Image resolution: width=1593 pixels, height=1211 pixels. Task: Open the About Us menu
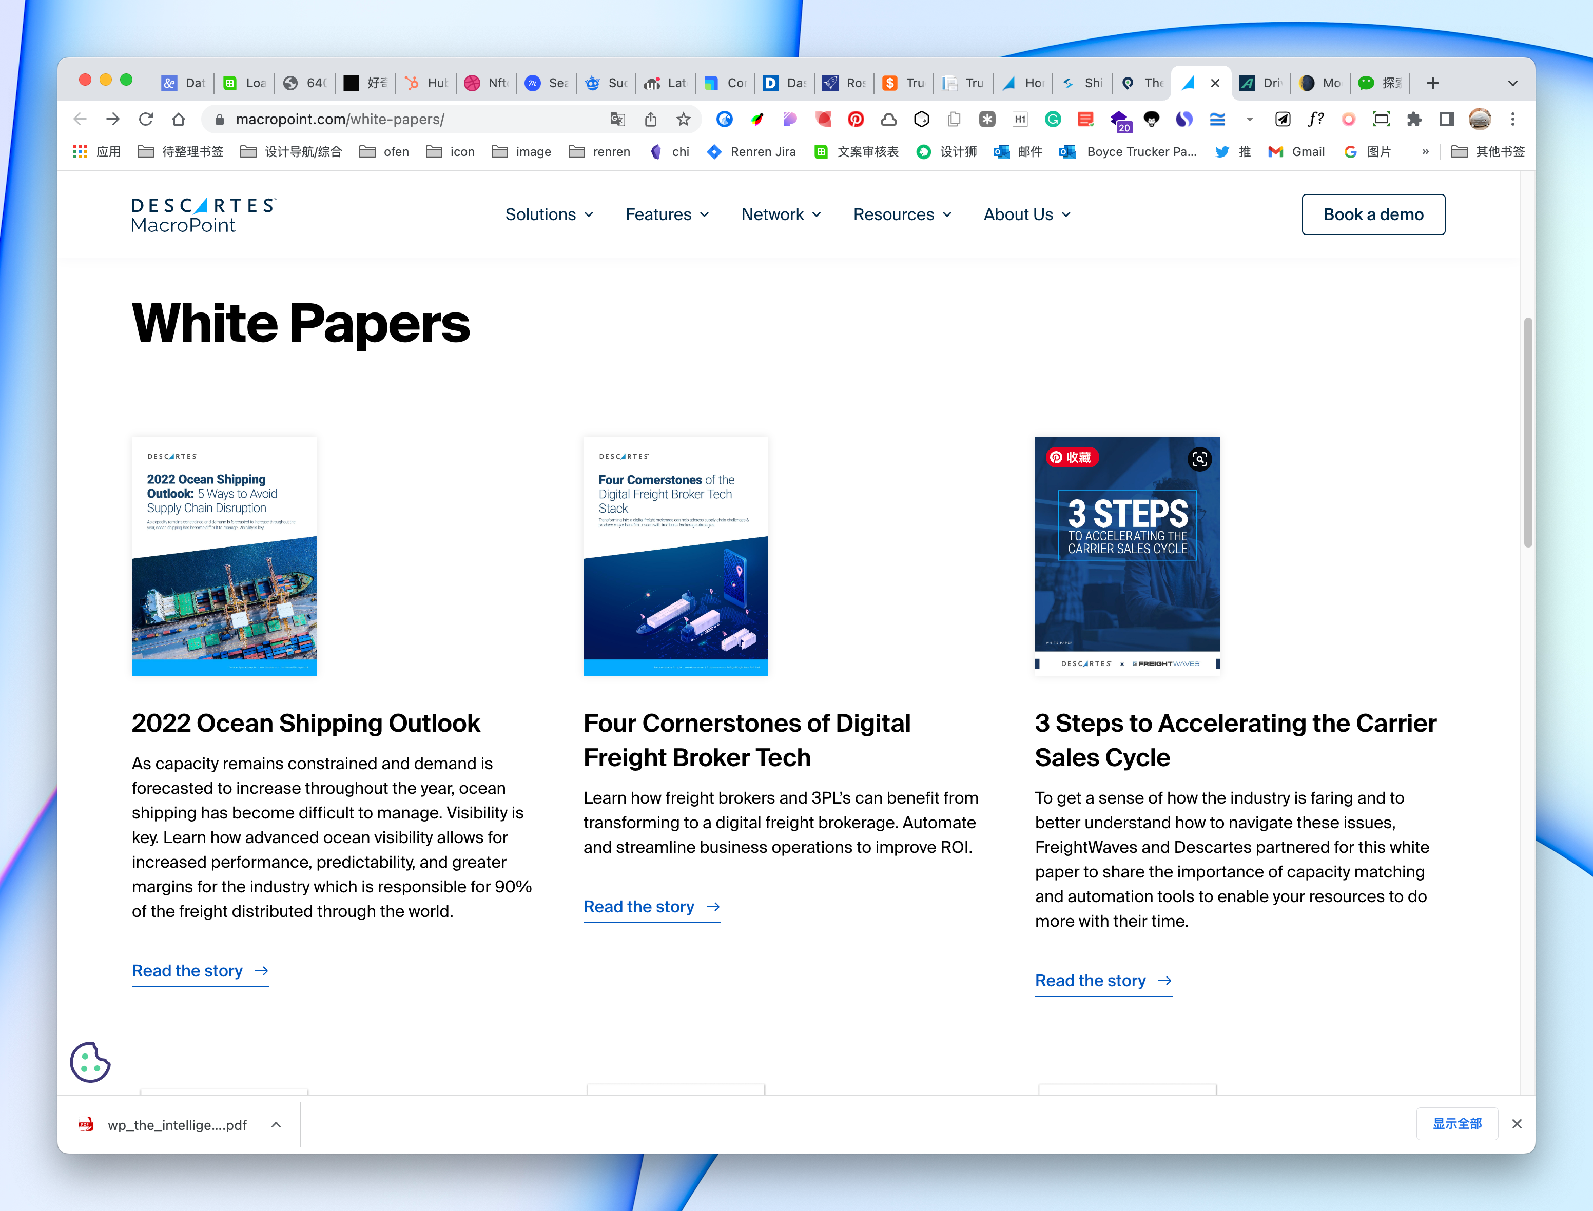(1026, 214)
